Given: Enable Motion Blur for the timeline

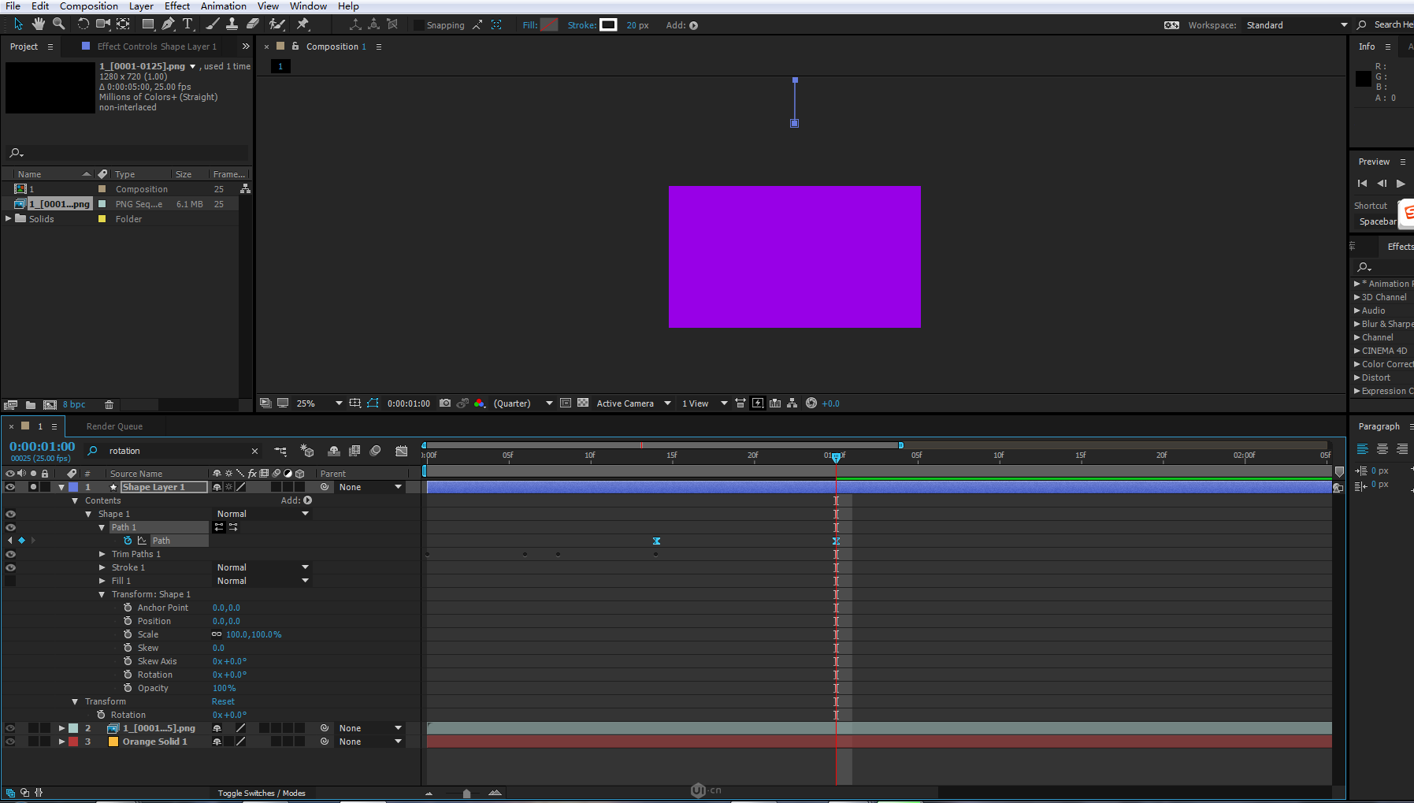Looking at the screenshot, I should point(376,451).
